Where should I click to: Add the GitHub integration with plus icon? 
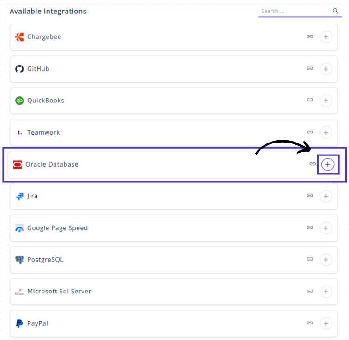point(326,69)
